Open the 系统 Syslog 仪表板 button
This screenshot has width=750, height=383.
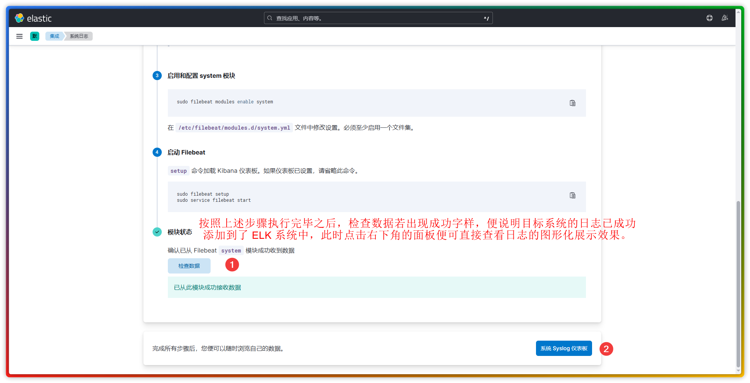click(x=564, y=348)
